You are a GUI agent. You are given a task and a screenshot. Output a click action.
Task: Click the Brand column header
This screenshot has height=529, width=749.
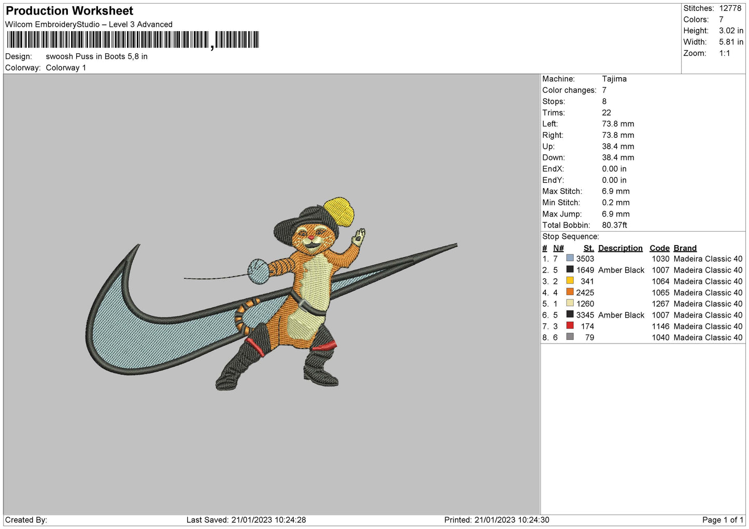tap(685, 248)
